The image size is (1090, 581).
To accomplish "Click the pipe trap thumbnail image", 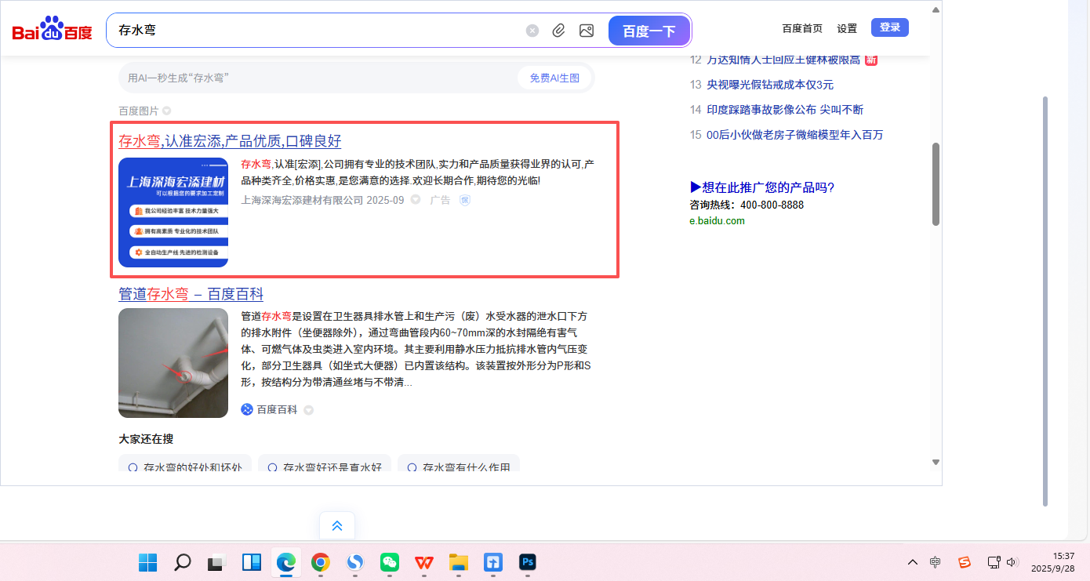I will 173,363.
